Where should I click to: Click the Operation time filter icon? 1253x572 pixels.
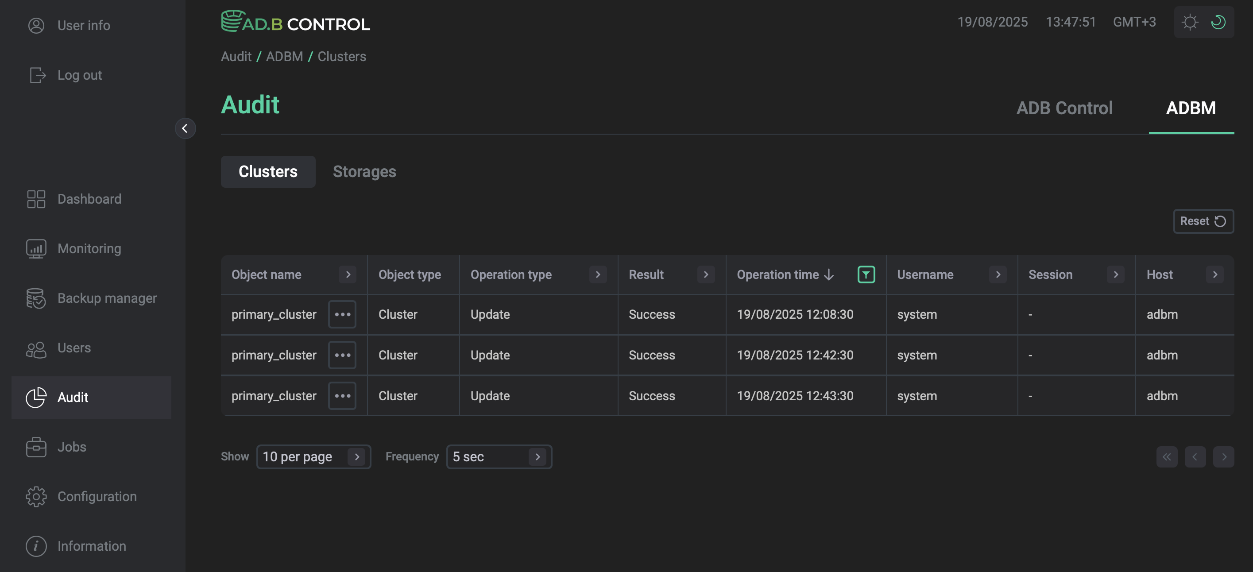tap(866, 275)
